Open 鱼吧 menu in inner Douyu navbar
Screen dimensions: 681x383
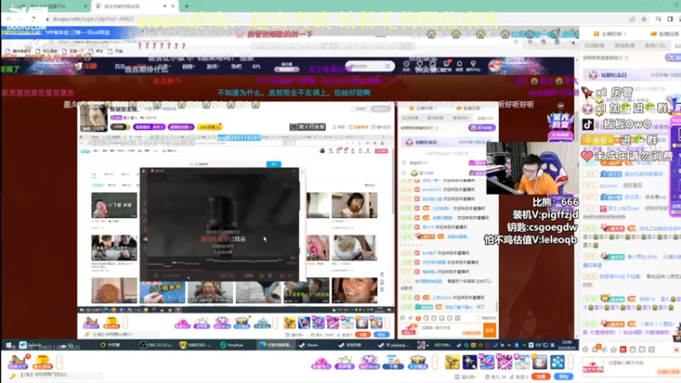point(237,66)
